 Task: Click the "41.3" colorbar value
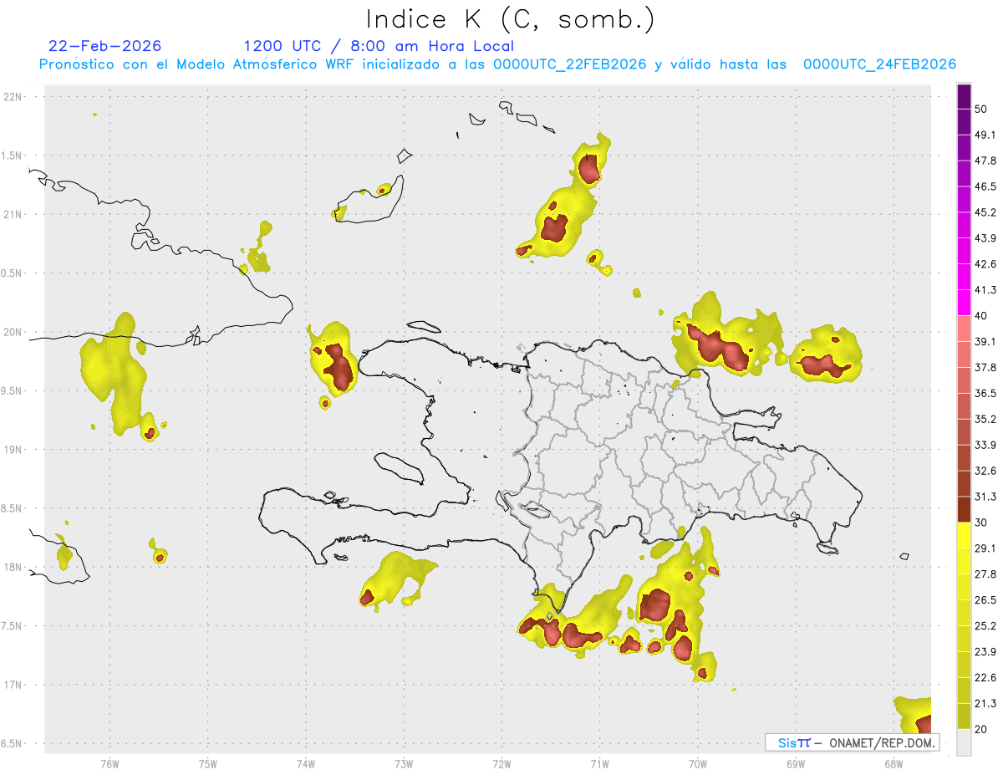(985, 290)
